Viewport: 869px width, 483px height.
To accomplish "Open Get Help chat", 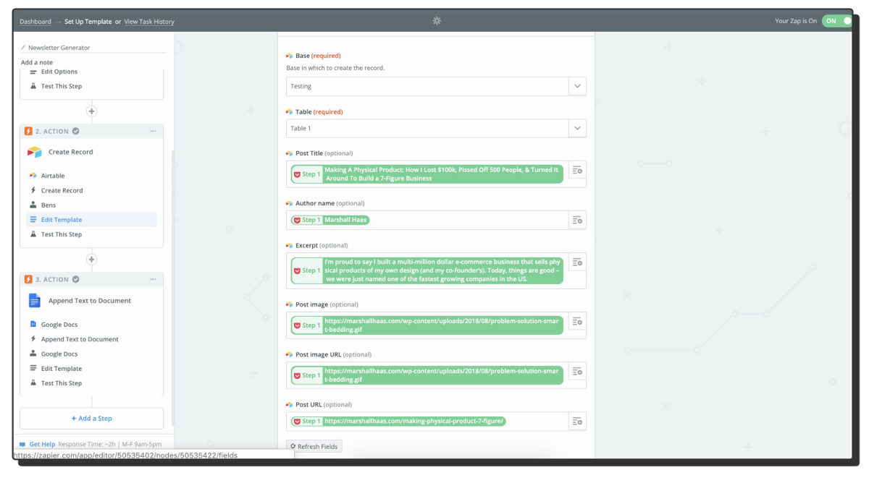I will coord(37,444).
